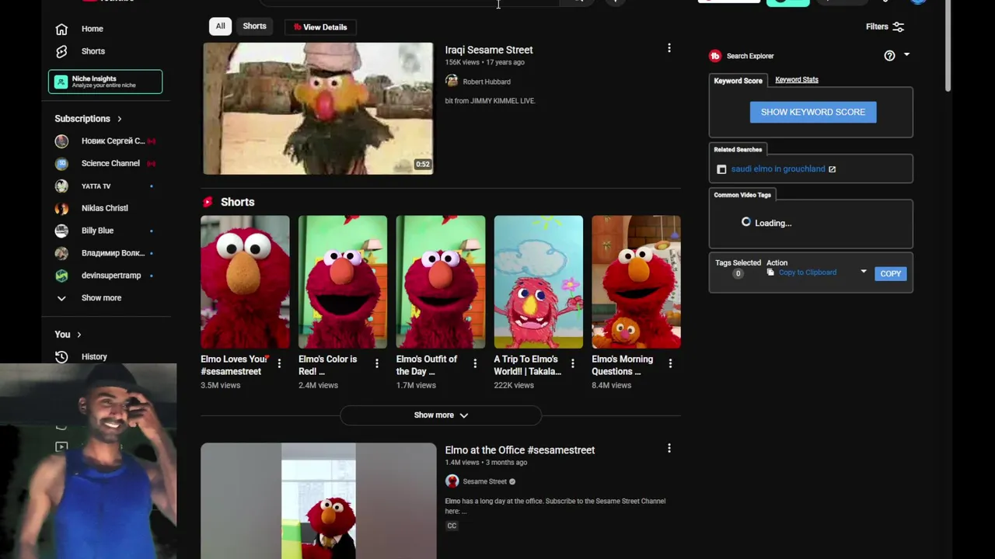The image size is (995, 559).
Task: Open the CC captions badge
Action: [x=452, y=526]
